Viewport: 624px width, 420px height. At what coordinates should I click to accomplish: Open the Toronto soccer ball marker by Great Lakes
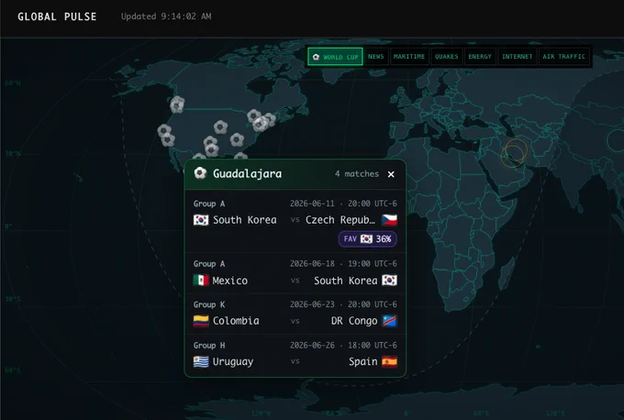(x=253, y=116)
